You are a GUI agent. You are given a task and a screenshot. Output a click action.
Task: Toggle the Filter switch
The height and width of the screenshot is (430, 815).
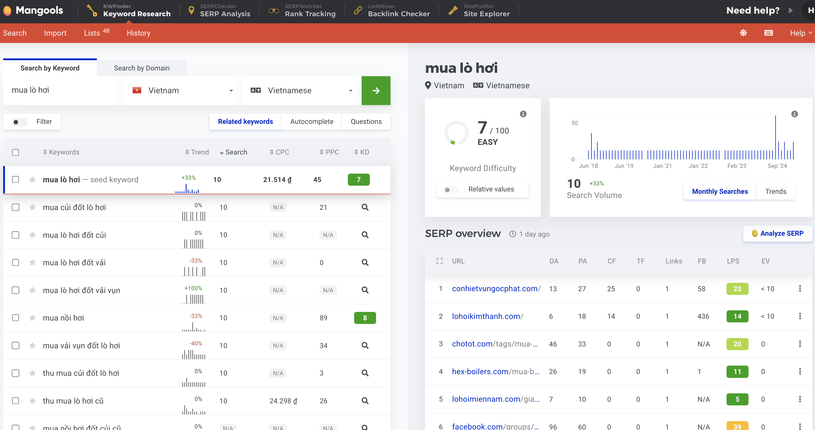tap(20, 122)
